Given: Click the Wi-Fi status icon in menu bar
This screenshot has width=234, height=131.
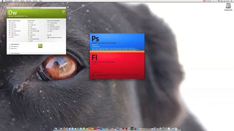Looking at the screenshot, I should coord(219,1).
